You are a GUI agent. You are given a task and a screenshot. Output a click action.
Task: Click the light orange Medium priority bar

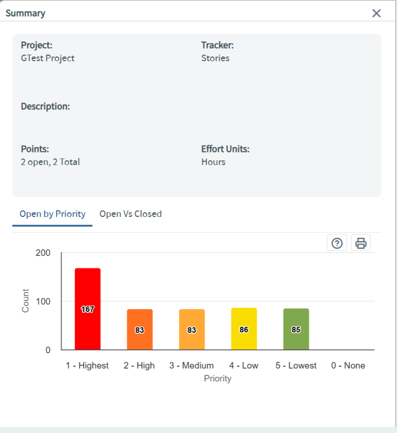pyautogui.click(x=192, y=329)
